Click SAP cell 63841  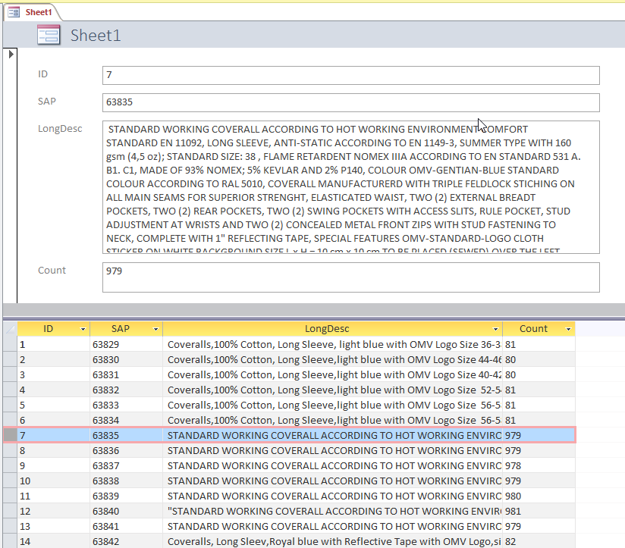127,526
